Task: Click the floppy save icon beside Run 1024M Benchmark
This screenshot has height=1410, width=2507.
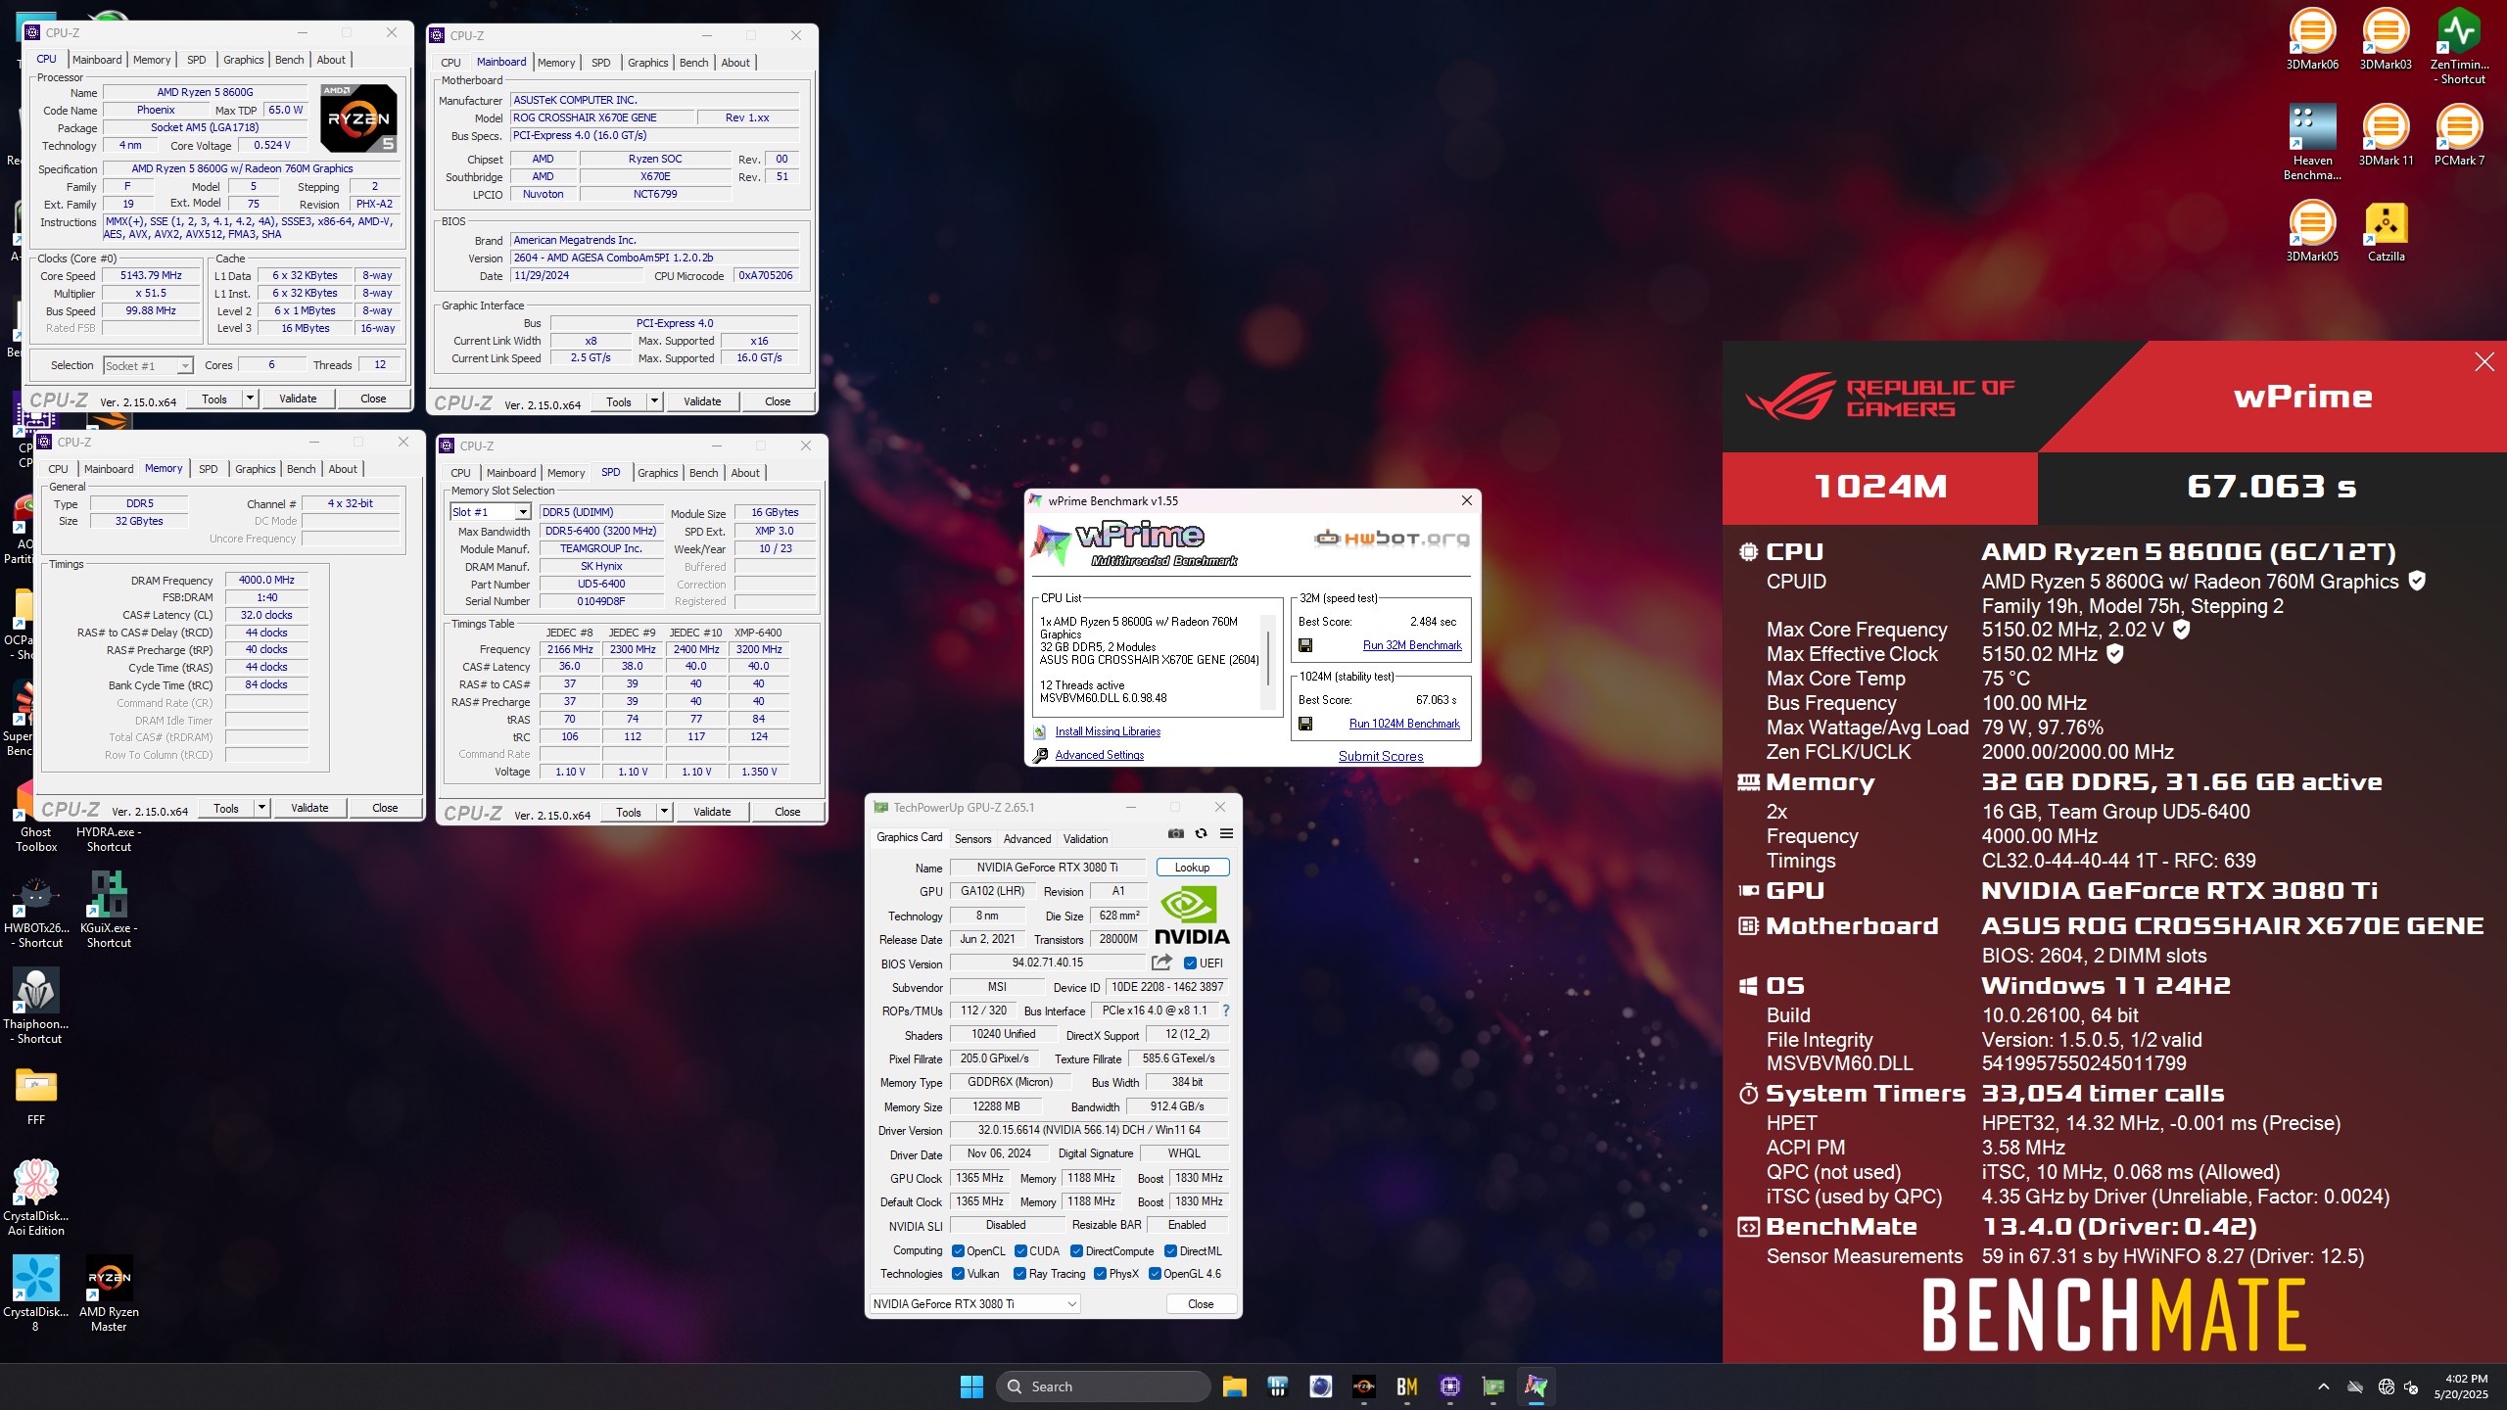Action: (x=1304, y=724)
